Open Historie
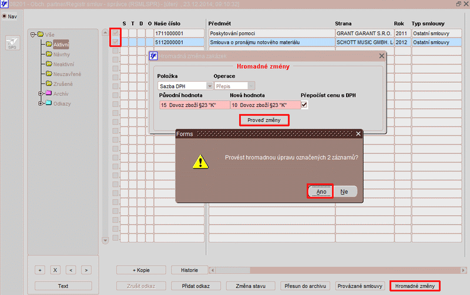The height and width of the screenshot is (295, 470). pos(189,270)
